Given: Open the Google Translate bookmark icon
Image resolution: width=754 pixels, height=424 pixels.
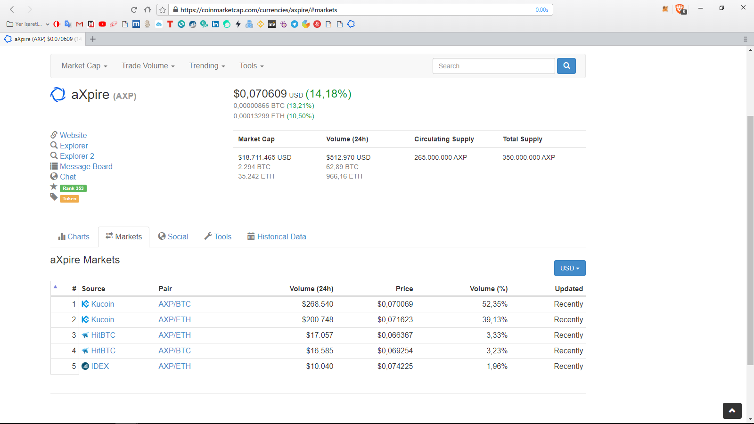Looking at the screenshot, I should [x=68, y=24].
